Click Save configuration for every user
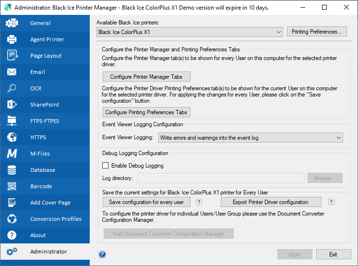 (146, 202)
